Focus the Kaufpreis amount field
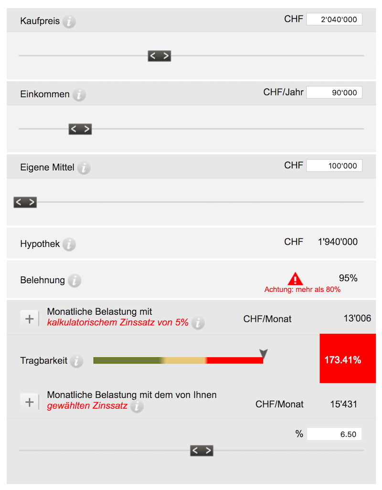The height and width of the screenshot is (490, 382). (334, 20)
